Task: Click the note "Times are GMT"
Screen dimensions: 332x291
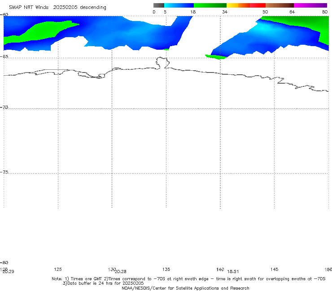Action: (x=87, y=279)
